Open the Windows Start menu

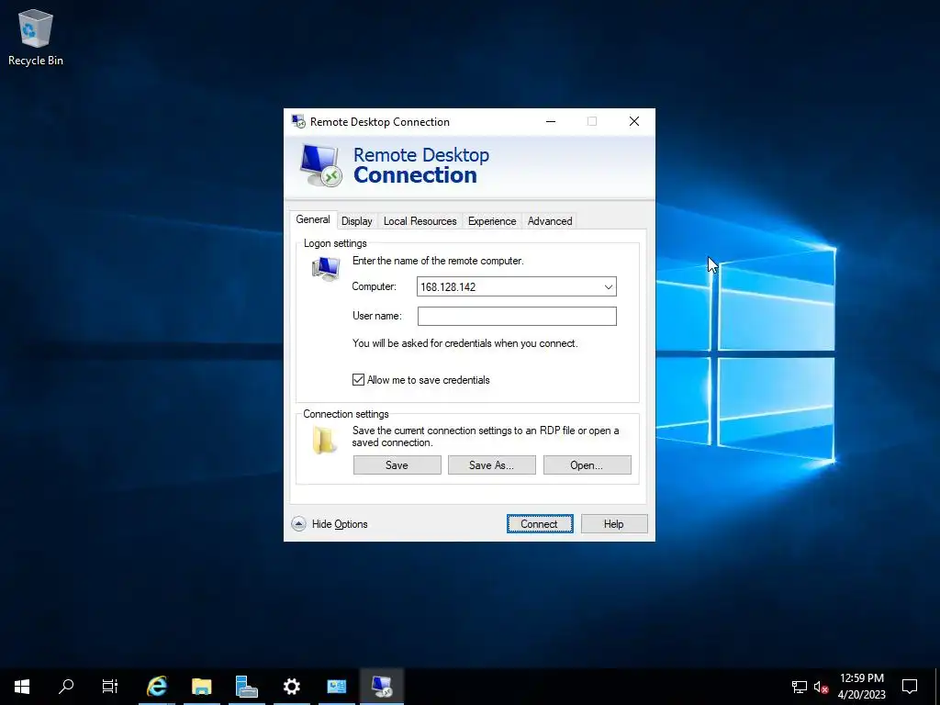pyautogui.click(x=22, y=687)
